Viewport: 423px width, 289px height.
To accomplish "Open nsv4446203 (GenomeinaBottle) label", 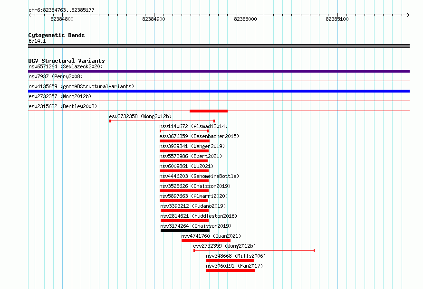I will click(x=199, y=176).
